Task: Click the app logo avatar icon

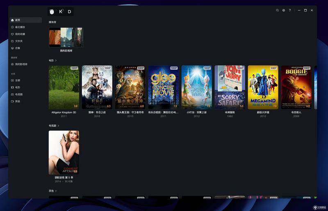Action: pyautogui.click(x=52, y=11)
